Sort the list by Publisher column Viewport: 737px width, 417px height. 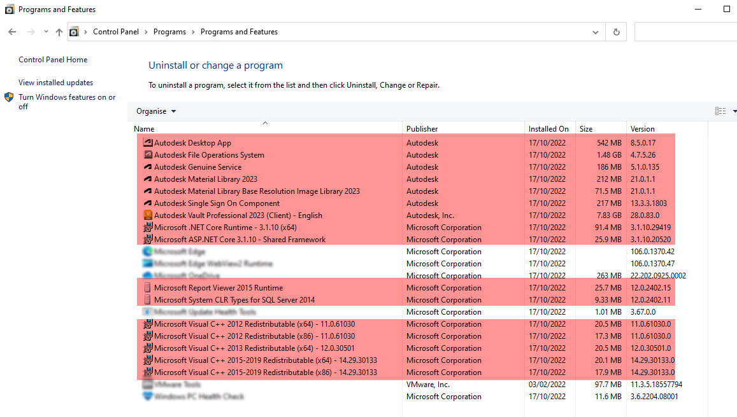[422, 129]
